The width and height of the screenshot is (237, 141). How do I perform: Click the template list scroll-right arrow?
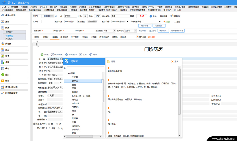point(101,137)
